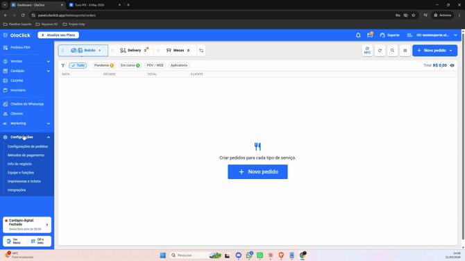
Task: Toggle the Pendente filter chip
Action: pos(104,65)
